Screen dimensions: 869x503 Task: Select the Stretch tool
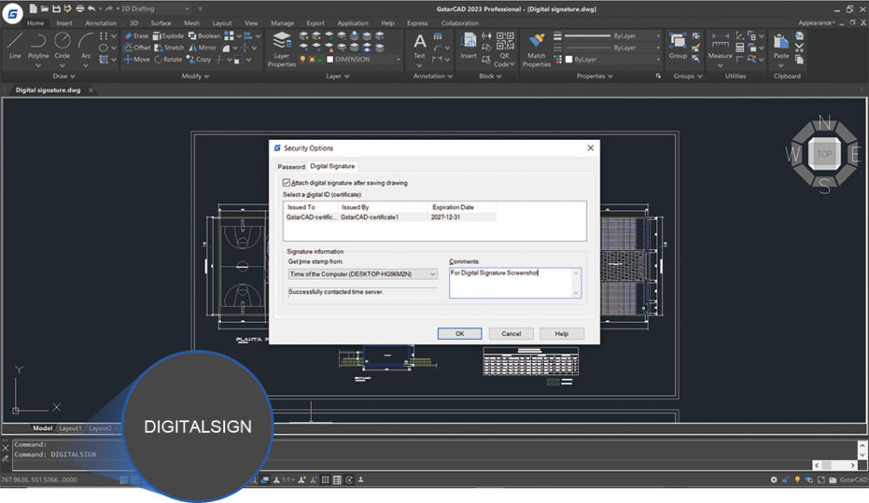point(169,48)
